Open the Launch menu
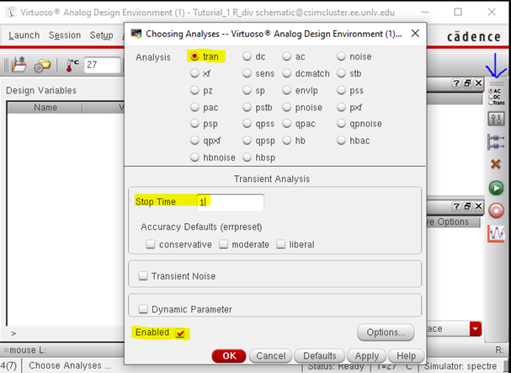Image resolution: width=511 pixels, height=373 pixels. coord(24,35)
